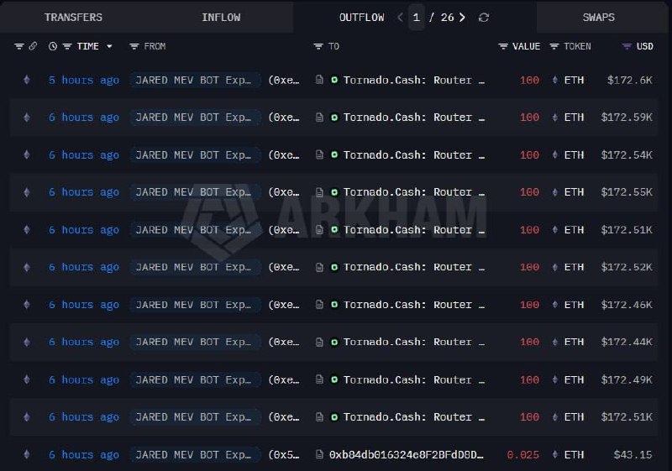Viewport: 672px width, 471px height.
Task: Click ETH token icon on the $172.6K row
Action: (555, 80)
